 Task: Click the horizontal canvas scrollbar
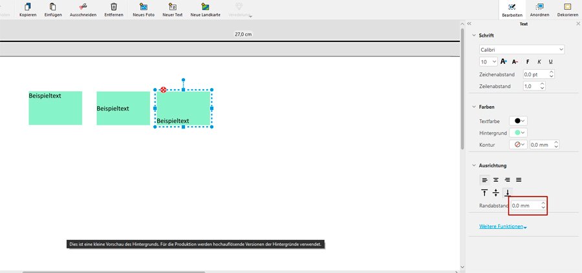114,272
